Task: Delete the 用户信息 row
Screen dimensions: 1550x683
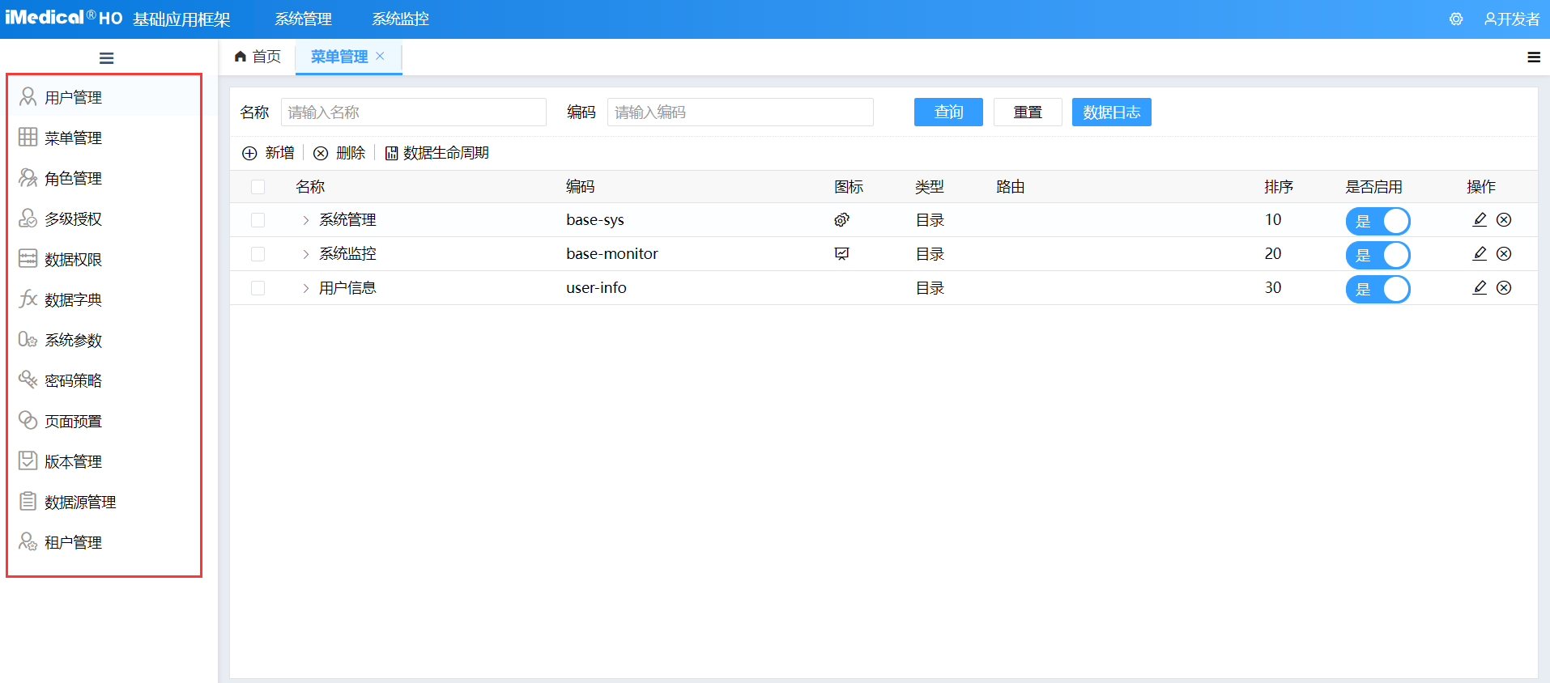Action: pyautogui.click(x=1504, y=287)
